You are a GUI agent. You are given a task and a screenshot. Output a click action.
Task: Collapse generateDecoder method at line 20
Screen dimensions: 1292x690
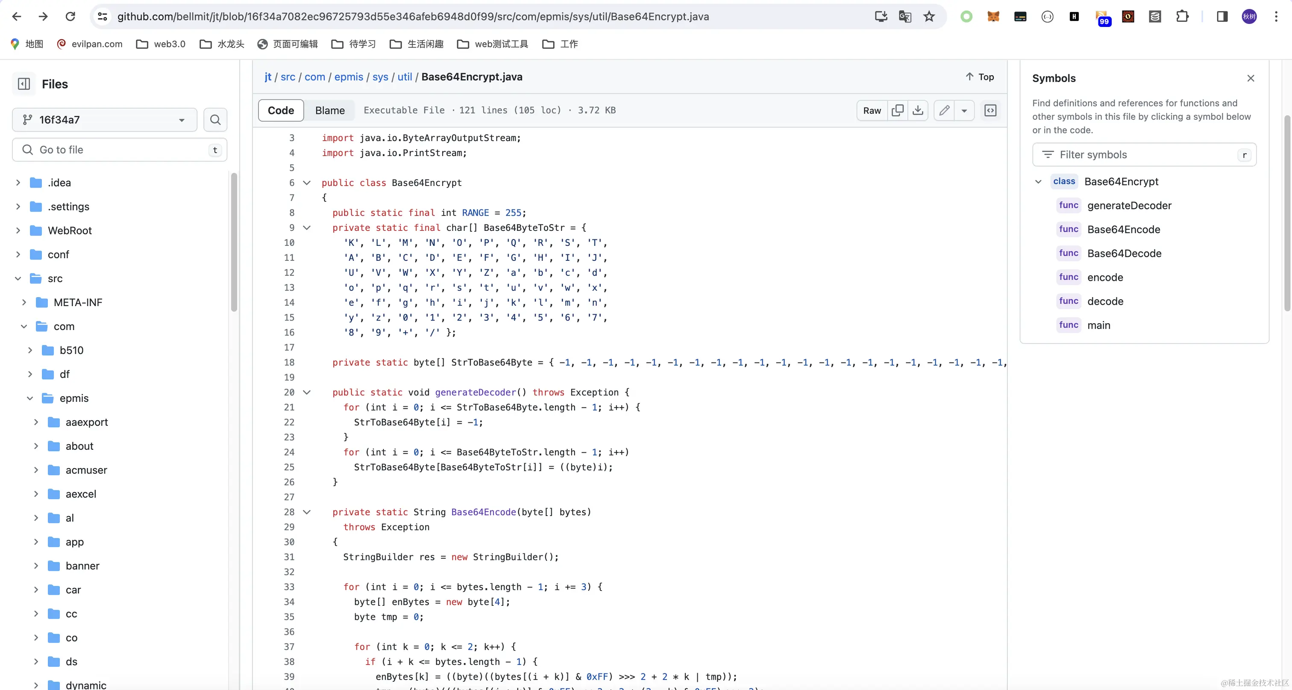(307, 392)
